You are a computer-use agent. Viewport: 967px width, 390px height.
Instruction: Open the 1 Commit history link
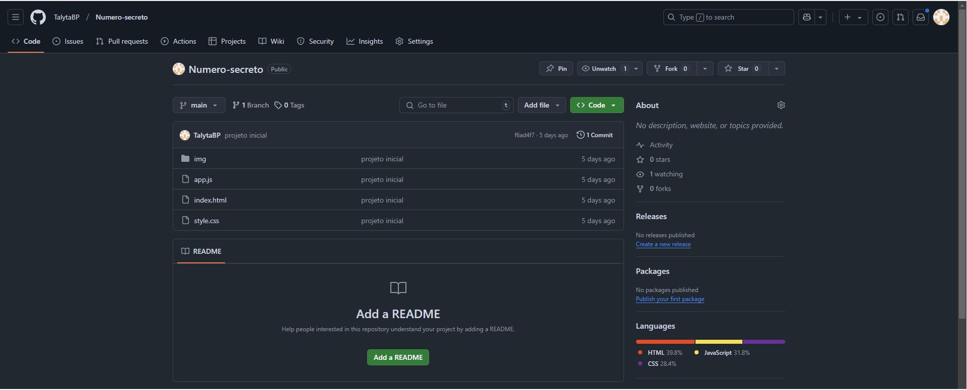(x=595, y=135)
